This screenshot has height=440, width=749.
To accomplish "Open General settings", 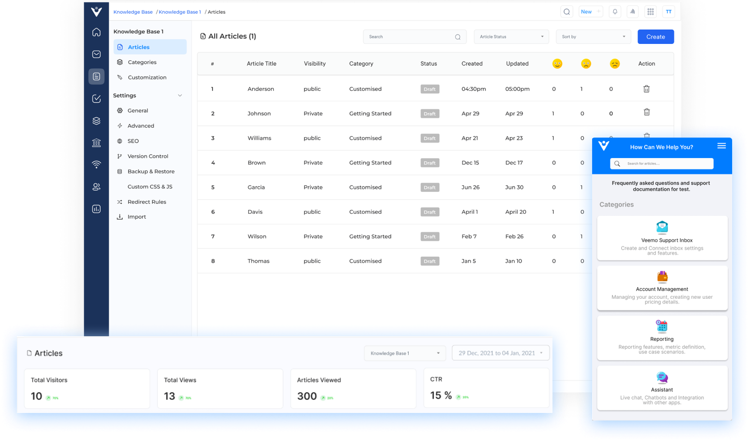I will (x=138, y=111).
